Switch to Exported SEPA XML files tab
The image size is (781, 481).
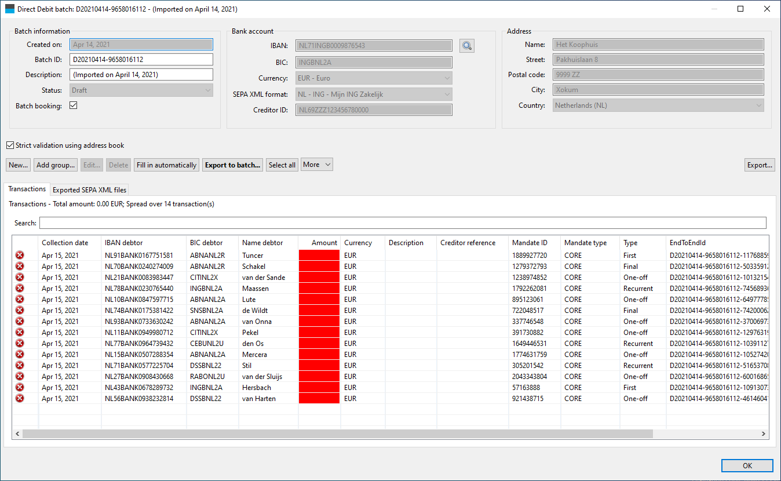[89, 190]
